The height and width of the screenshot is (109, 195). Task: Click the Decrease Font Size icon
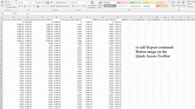pos(39,3)
